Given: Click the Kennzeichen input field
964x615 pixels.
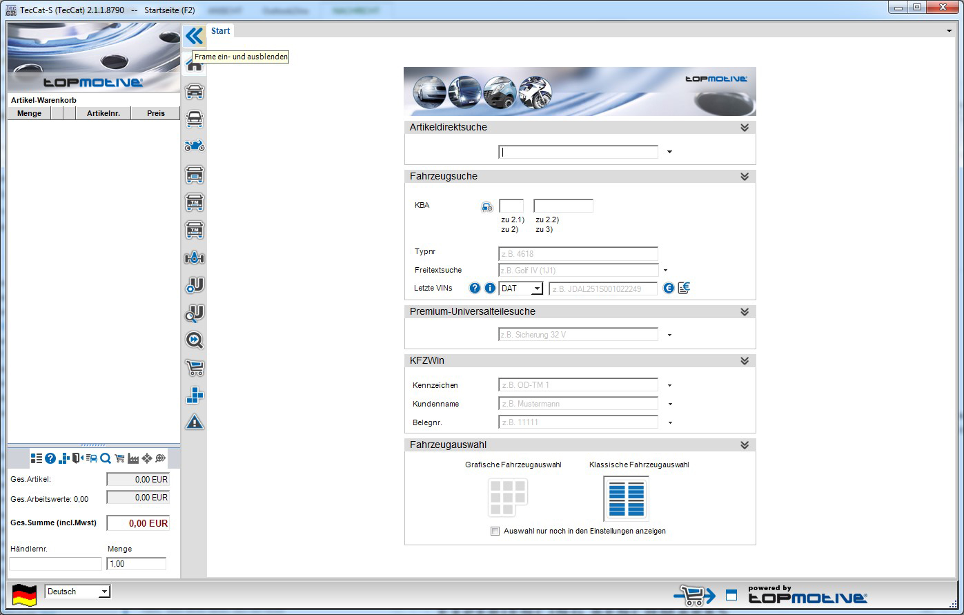Looking at the screenshot, I should click(x=578, y=385).
